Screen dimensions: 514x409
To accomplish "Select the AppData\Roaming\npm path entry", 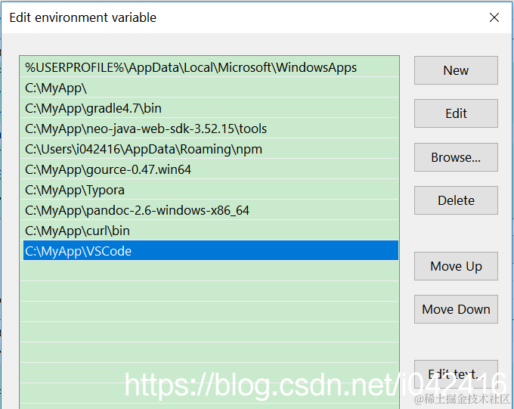I will 211,149.
